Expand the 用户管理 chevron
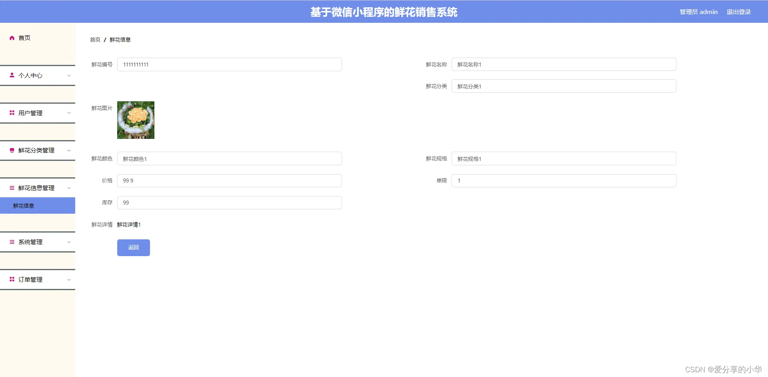 click(69, 113)
